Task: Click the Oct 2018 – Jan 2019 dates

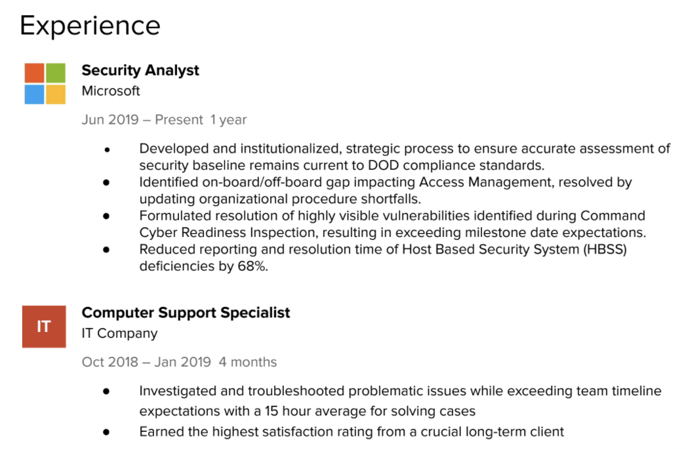Action: pos(146,362)
